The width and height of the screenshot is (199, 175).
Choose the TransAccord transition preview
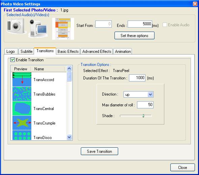[x=22, y=79]
